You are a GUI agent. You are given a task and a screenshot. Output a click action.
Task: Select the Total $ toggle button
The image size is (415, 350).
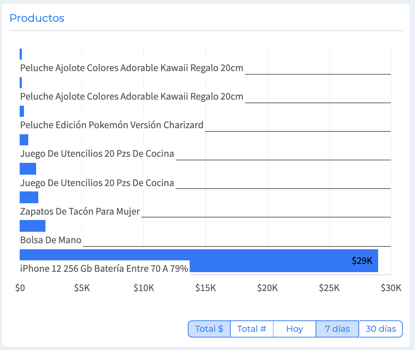tap(209, 329)
